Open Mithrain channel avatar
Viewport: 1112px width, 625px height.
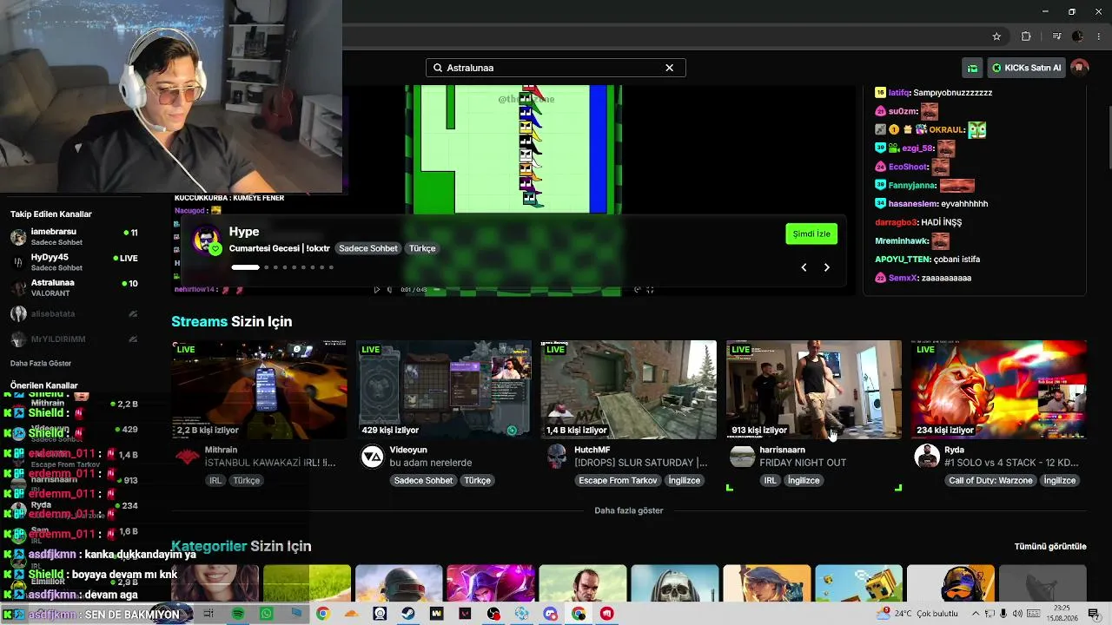188,457
